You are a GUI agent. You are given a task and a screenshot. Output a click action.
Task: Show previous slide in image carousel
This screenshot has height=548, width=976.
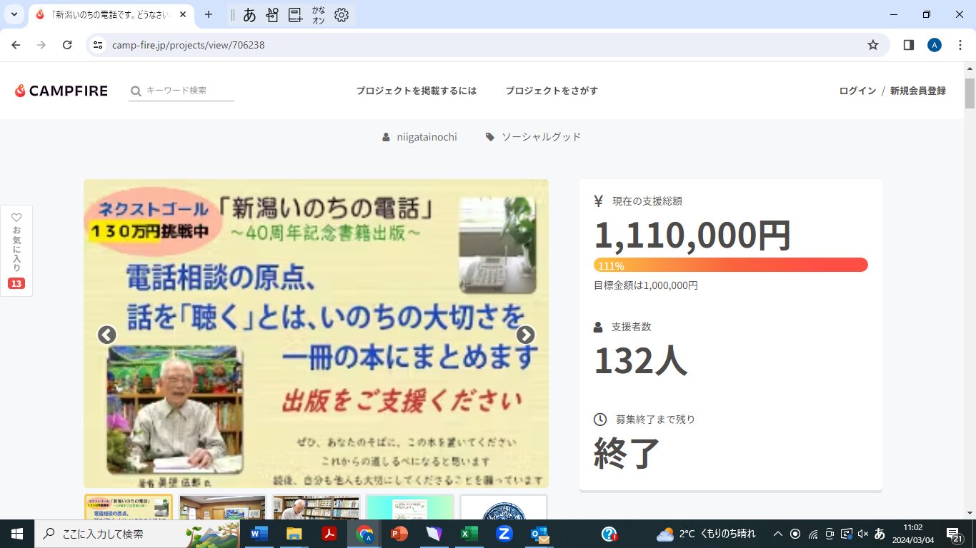point(107,335)
